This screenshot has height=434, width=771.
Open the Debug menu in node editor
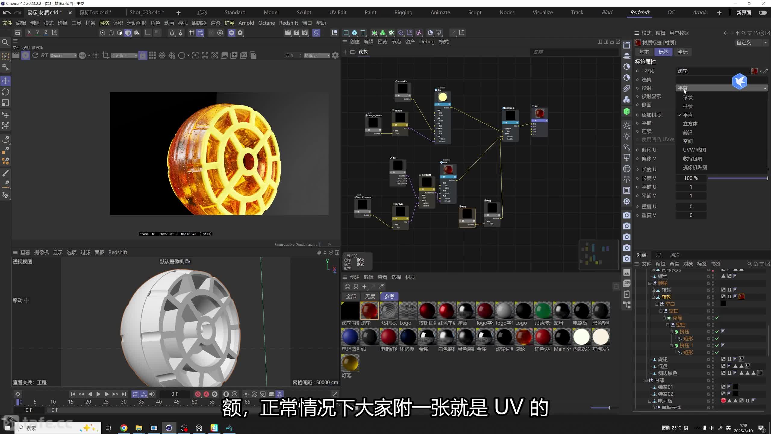[x=427, y=42]
